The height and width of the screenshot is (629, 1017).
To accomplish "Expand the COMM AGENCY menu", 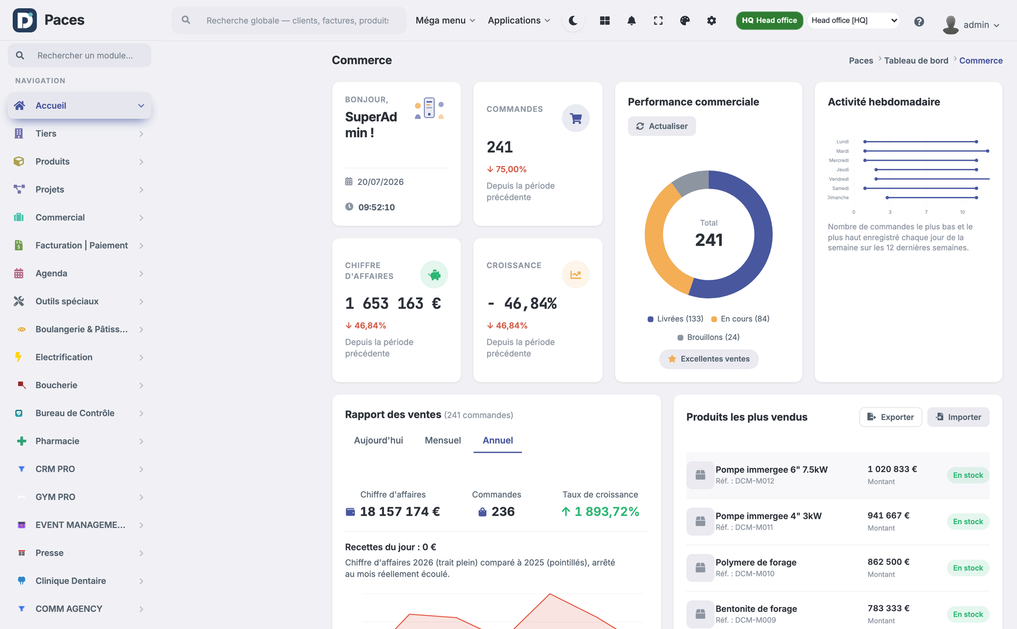I will pos(79,609).
